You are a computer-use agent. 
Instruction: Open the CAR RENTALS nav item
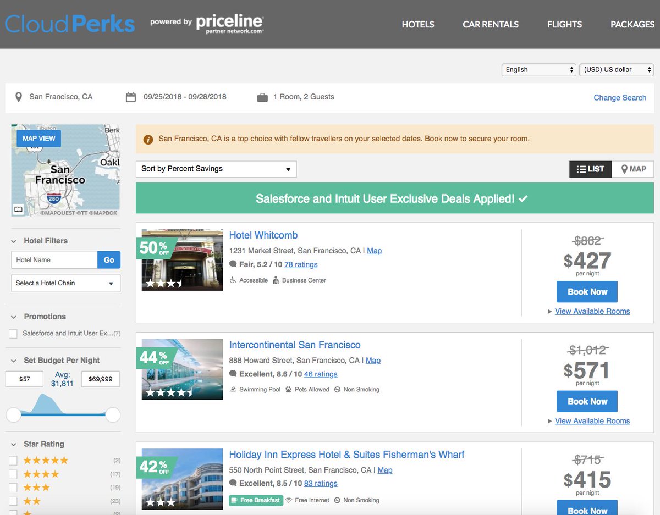pos(491,24)
